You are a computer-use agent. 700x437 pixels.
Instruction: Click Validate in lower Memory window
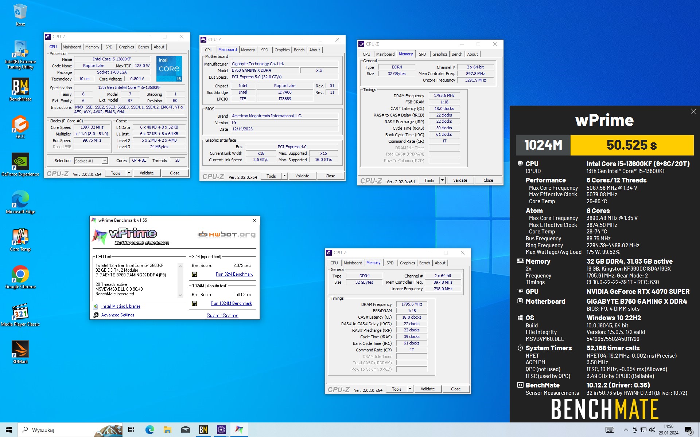click(428, 389)
